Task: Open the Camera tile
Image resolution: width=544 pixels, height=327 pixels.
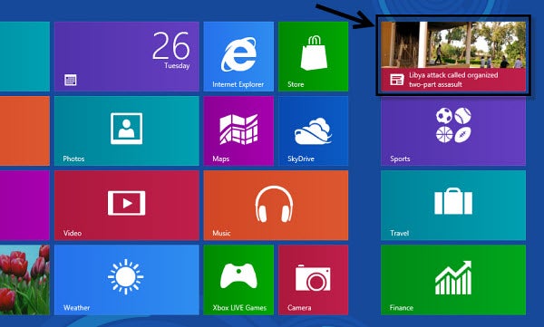Action: (314, 280)
